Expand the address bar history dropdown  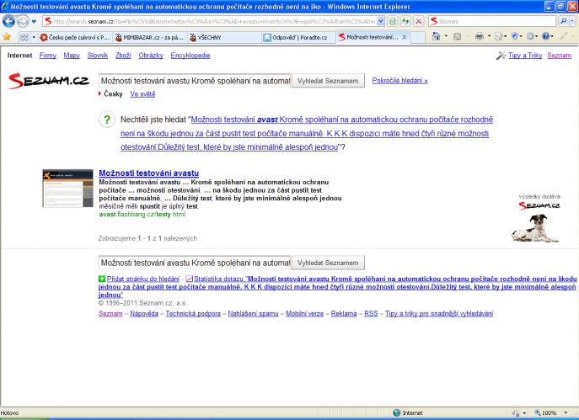tap(381, 21)
